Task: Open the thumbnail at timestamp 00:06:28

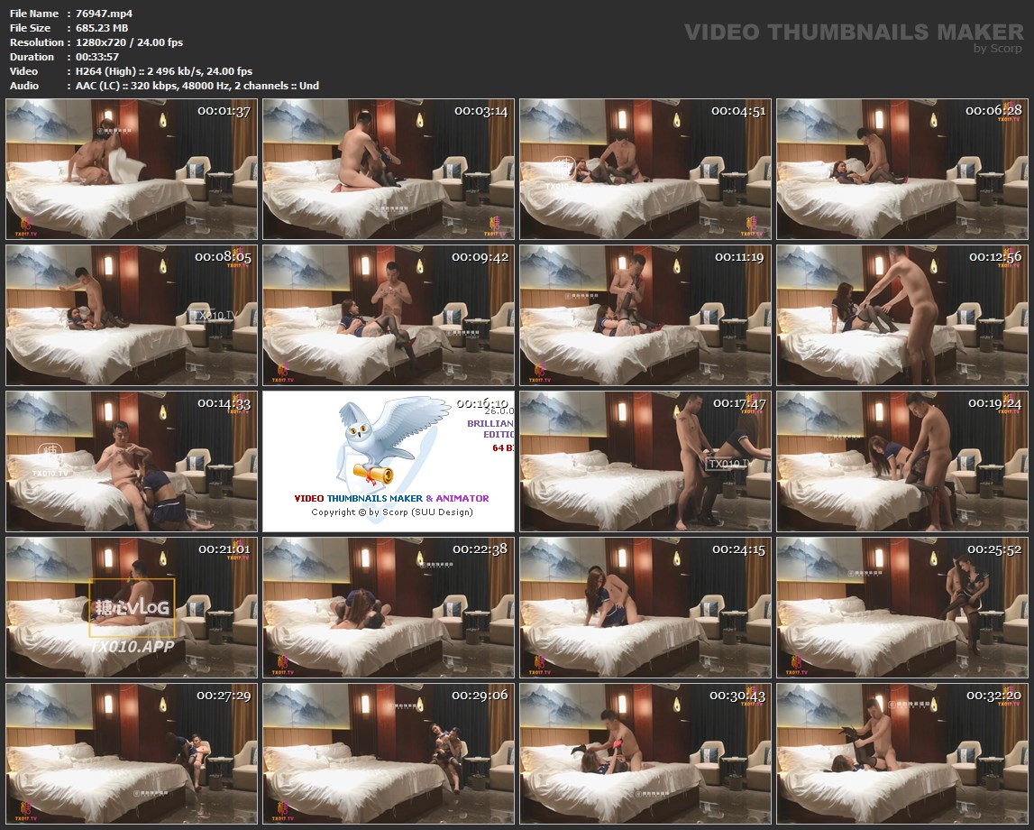Action: pyautogui.click(x=901, y=169)
